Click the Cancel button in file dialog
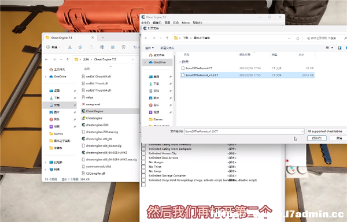The height and width of the screenshot is (222, 347). click(339, 138)
